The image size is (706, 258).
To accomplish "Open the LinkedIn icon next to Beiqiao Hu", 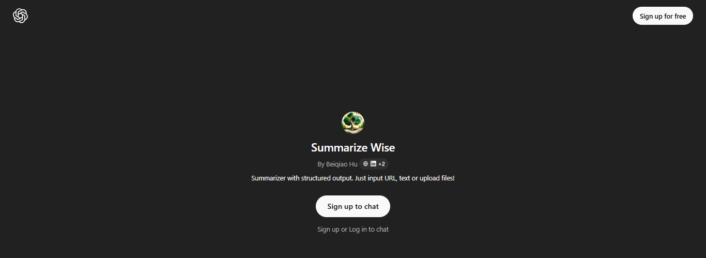I will (373, 164).
